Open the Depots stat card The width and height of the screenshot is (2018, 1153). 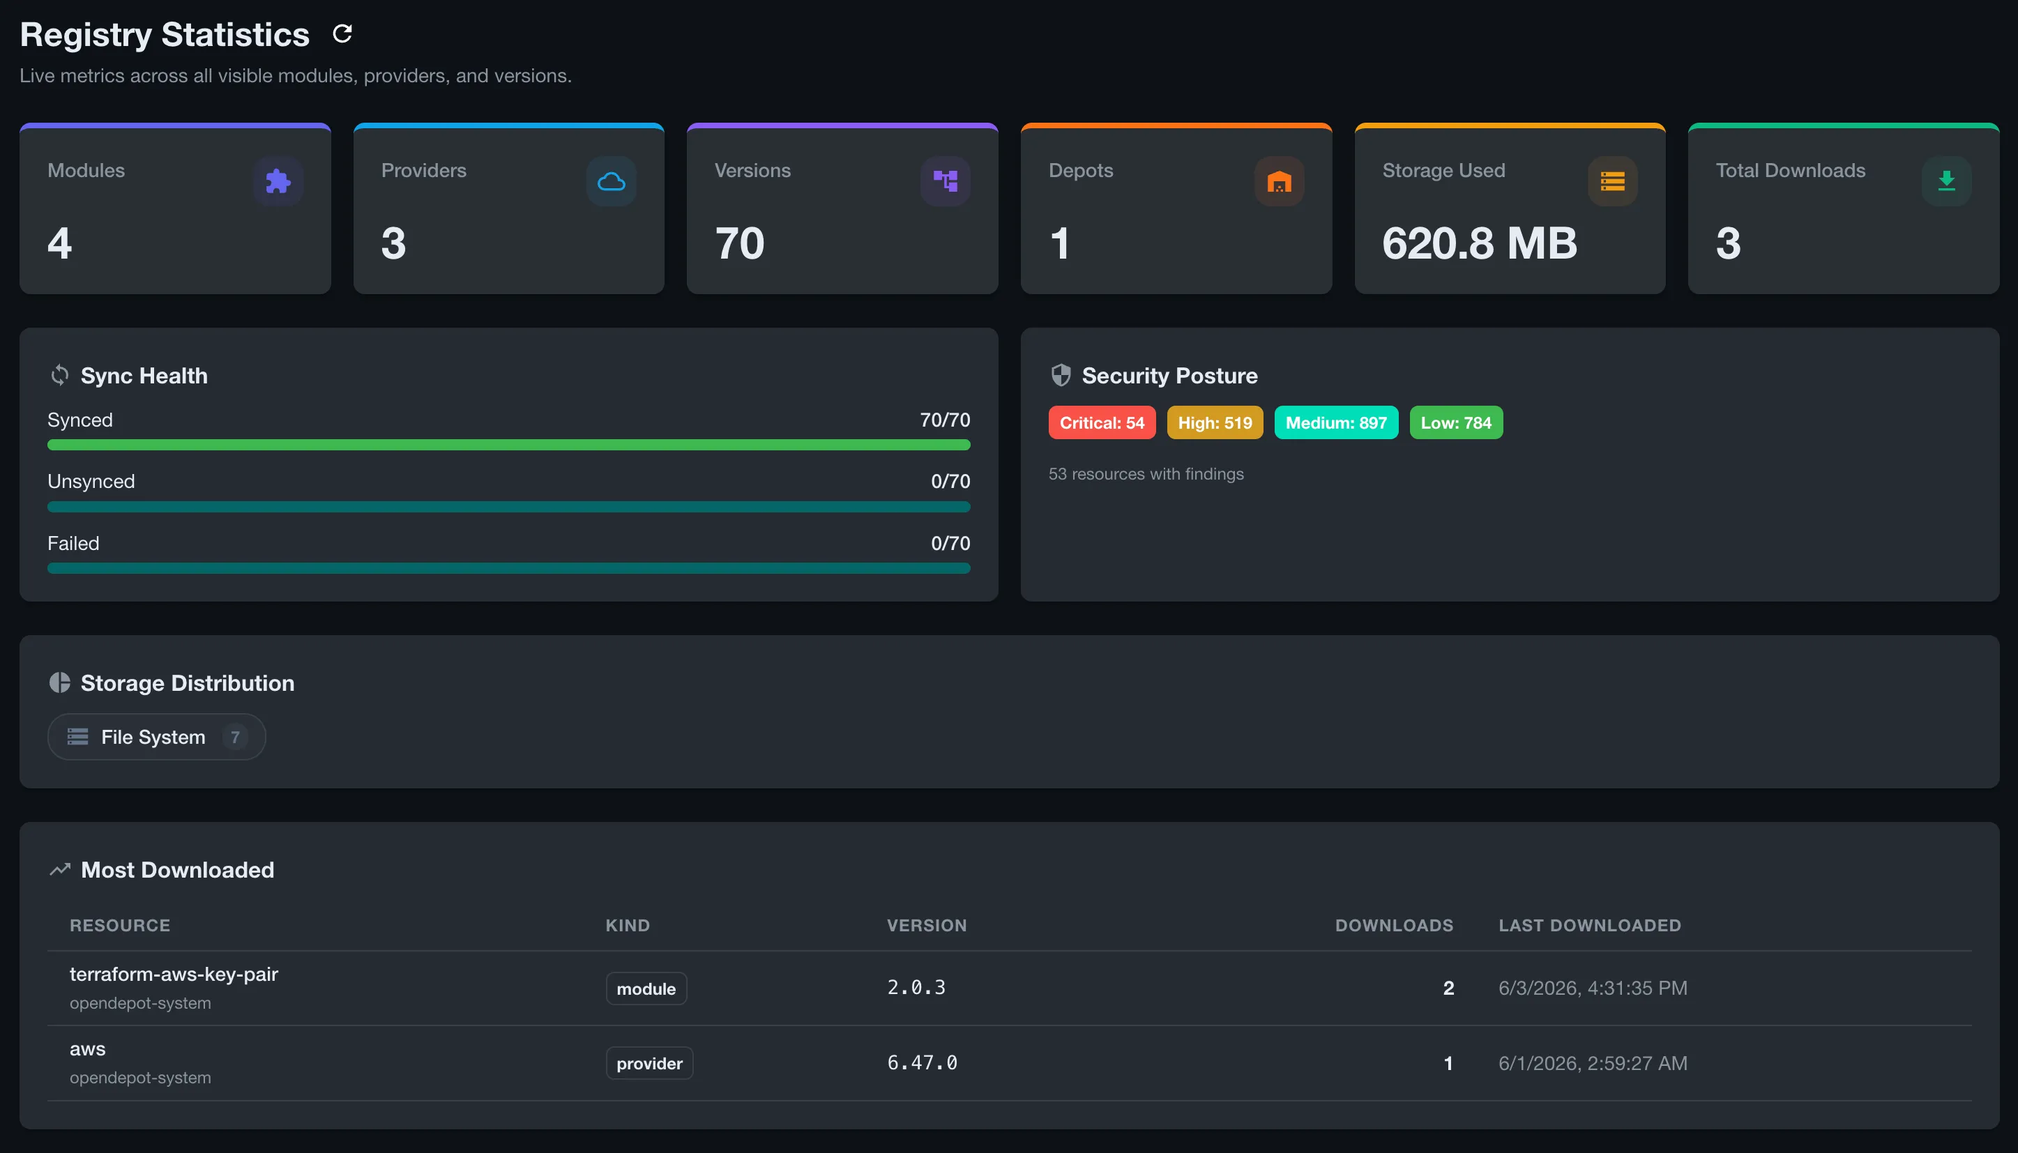tap(1176, 209)
